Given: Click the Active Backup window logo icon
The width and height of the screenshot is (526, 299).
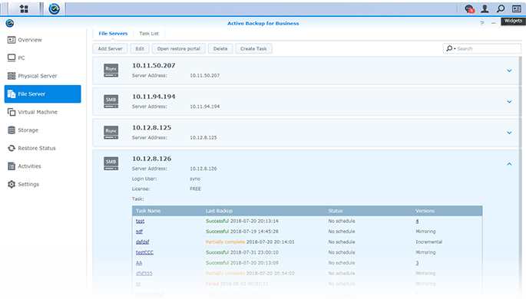Looking at the screenshot, I should click(10, 23).
